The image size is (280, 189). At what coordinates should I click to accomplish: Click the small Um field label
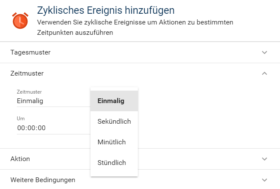click(x=21, y=118)
